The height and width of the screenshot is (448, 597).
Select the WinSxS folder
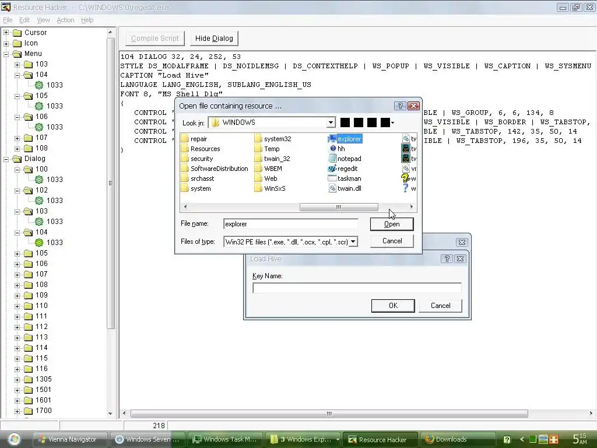coord(270,188)
